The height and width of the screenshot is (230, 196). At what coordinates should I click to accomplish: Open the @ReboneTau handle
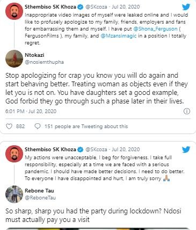(x=40, y=198)
